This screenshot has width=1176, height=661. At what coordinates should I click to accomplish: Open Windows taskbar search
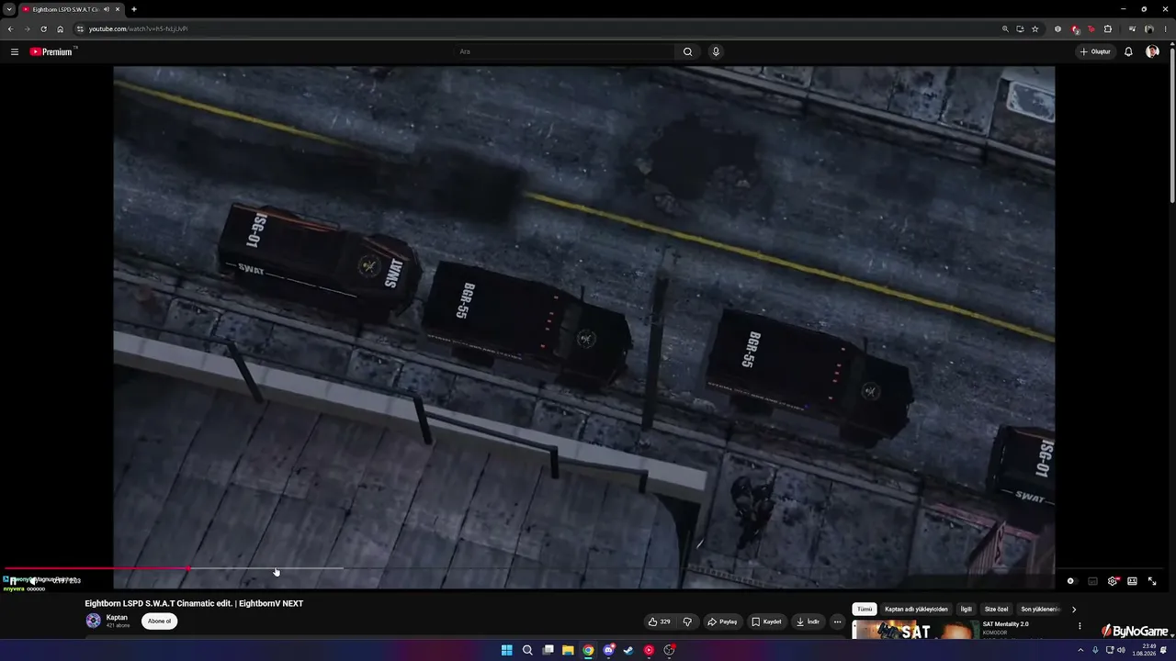click(527, 650)
